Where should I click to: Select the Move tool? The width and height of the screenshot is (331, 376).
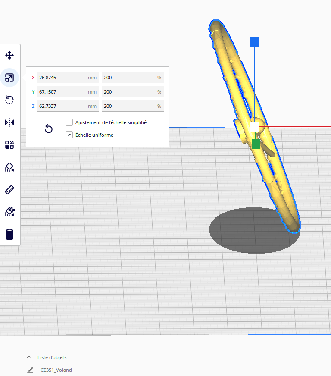click(x=9, y=55)
